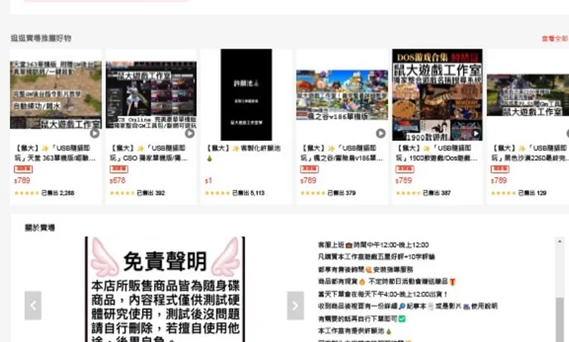Click the $789 price under 天堂 363單機版

tap(22, 180)
